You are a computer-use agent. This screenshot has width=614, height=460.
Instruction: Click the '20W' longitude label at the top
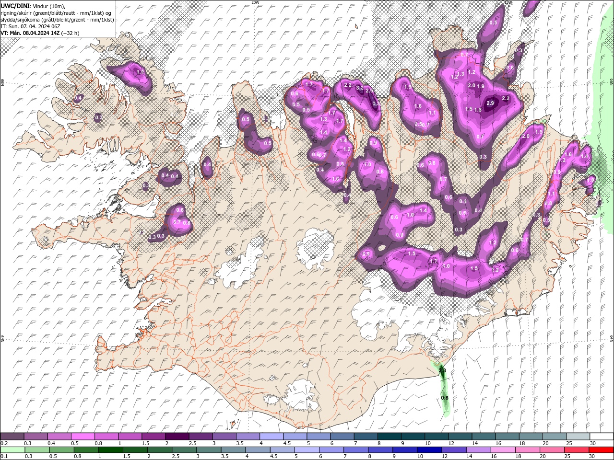click(x=255, y=2)
